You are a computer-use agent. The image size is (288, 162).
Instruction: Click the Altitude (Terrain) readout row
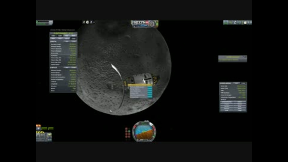[63, 70]
